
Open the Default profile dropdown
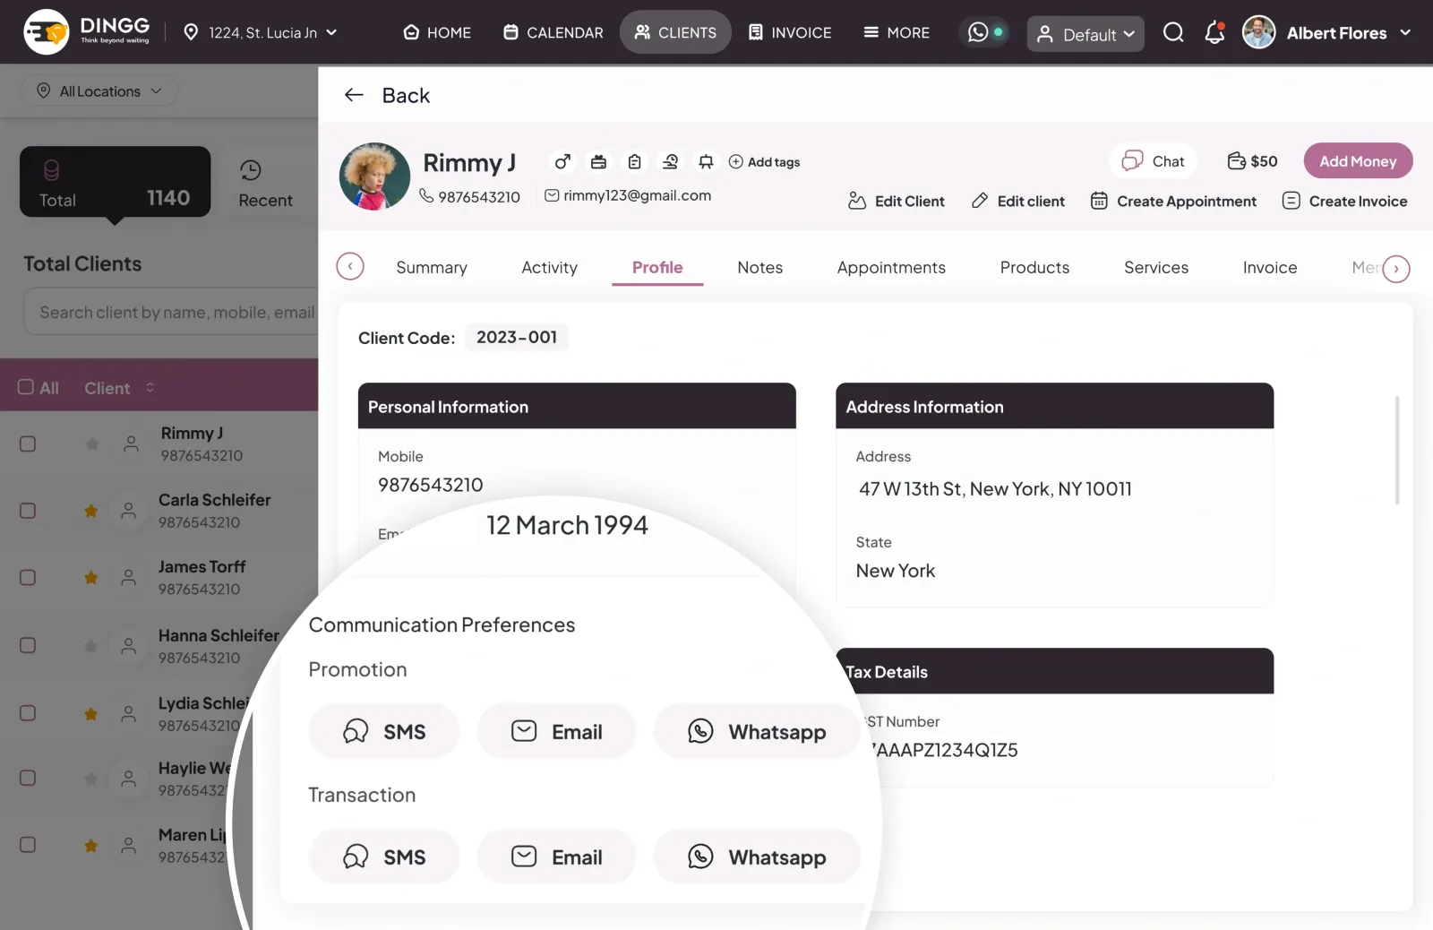point(1085,34)
